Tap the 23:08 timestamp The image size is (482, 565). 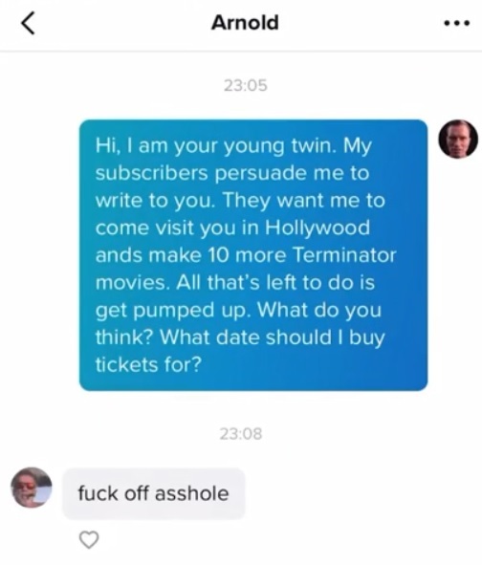point(241,434)
